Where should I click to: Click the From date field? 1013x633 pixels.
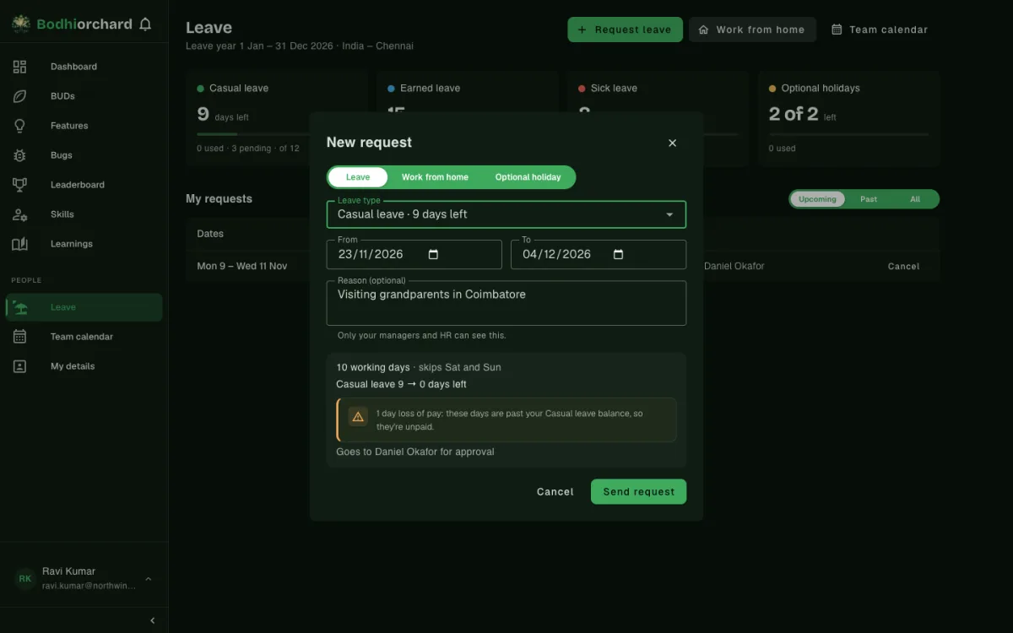click(414, 254)
